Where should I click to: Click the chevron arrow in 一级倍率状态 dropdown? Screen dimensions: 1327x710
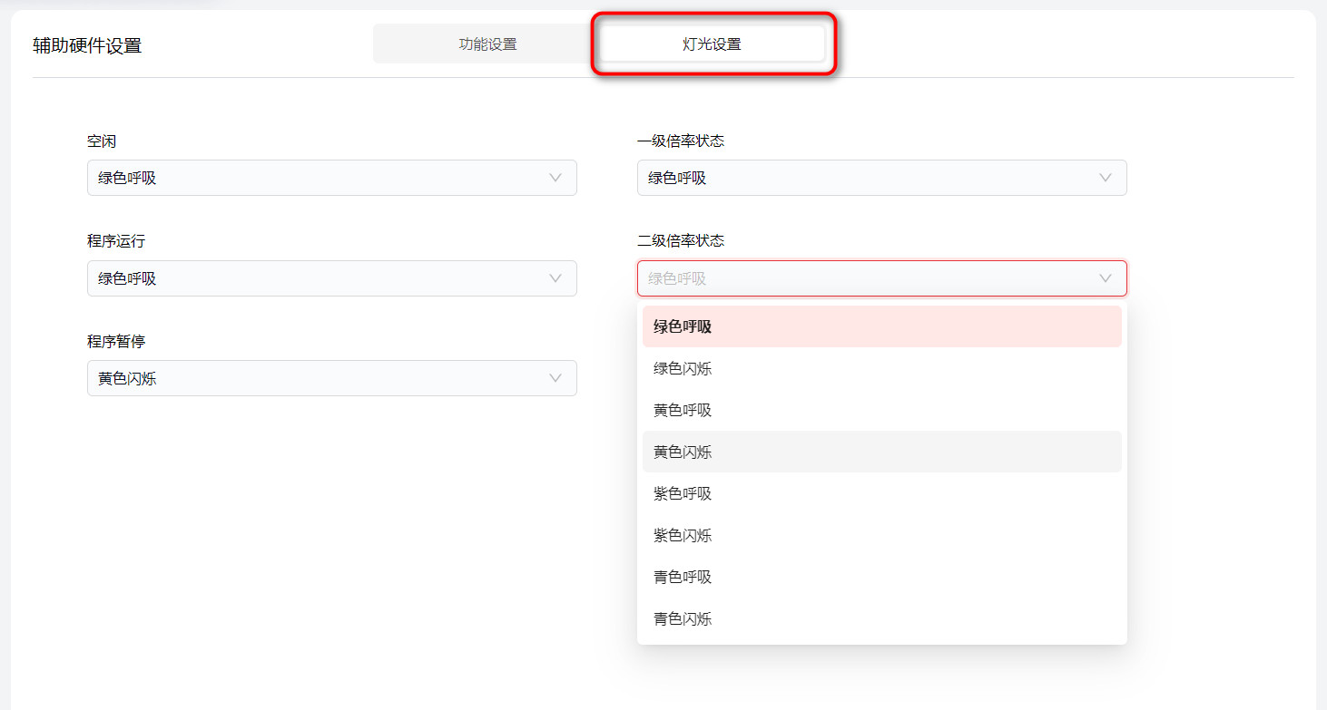(1105, 178)
